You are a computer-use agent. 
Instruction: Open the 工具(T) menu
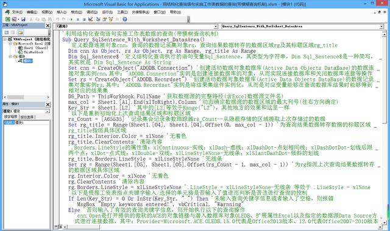[122, 12]
